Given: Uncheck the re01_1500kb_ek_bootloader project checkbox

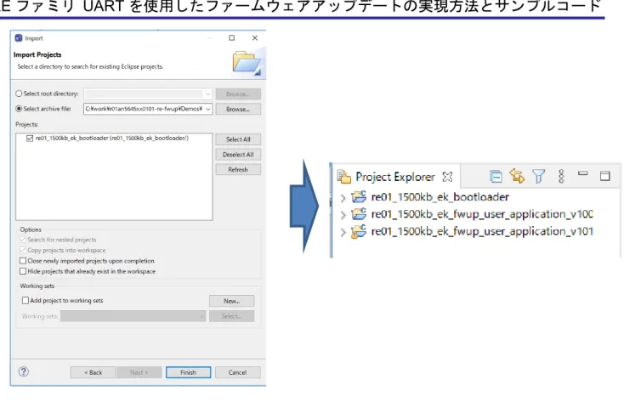Looking at the screenshot, I should click(30, 139).
